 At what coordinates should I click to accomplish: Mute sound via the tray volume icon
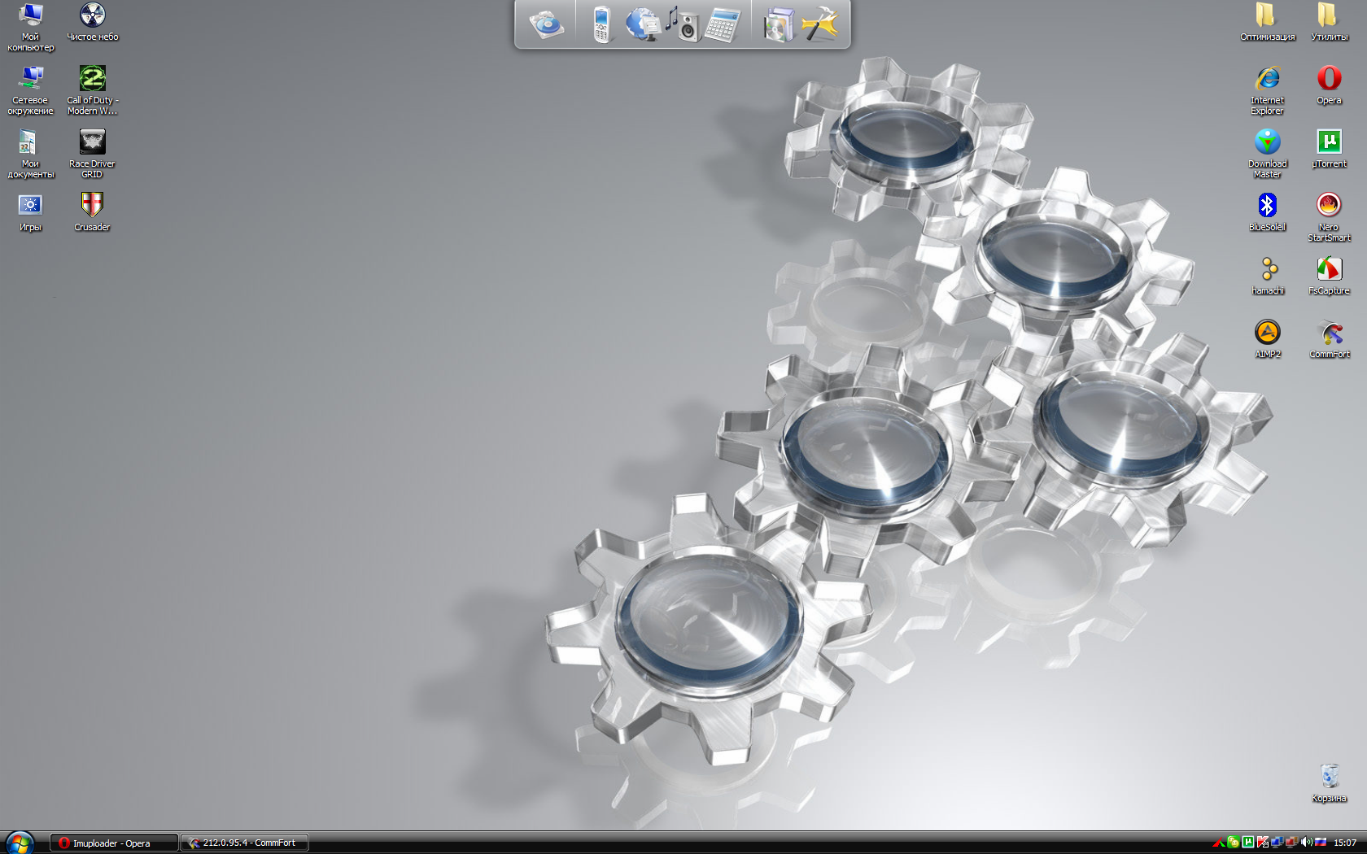(1304, 843)
